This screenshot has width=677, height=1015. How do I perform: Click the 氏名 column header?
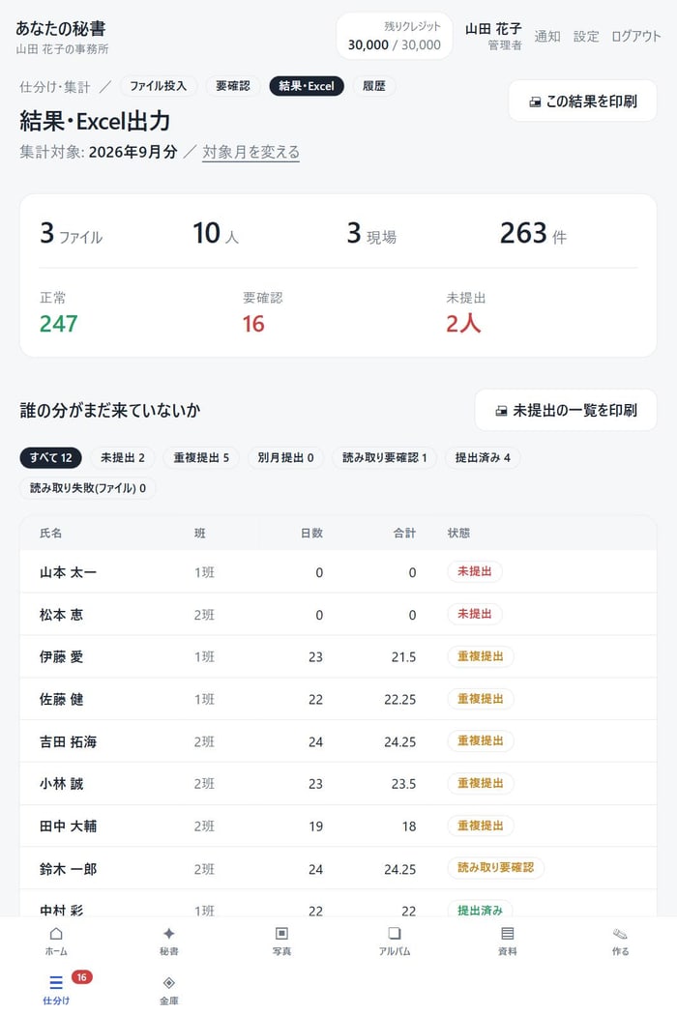tap(51, 533)
